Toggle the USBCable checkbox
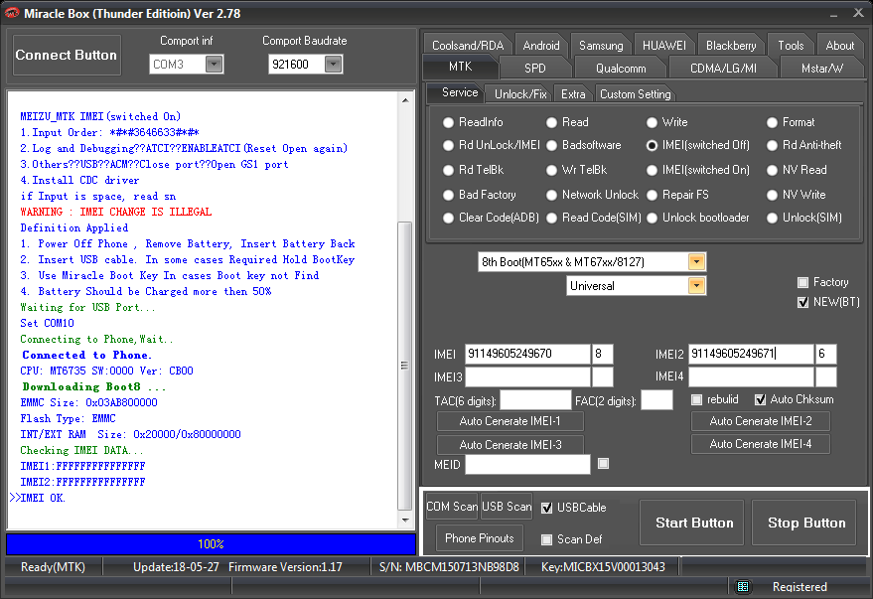 [x=546, y=508]
